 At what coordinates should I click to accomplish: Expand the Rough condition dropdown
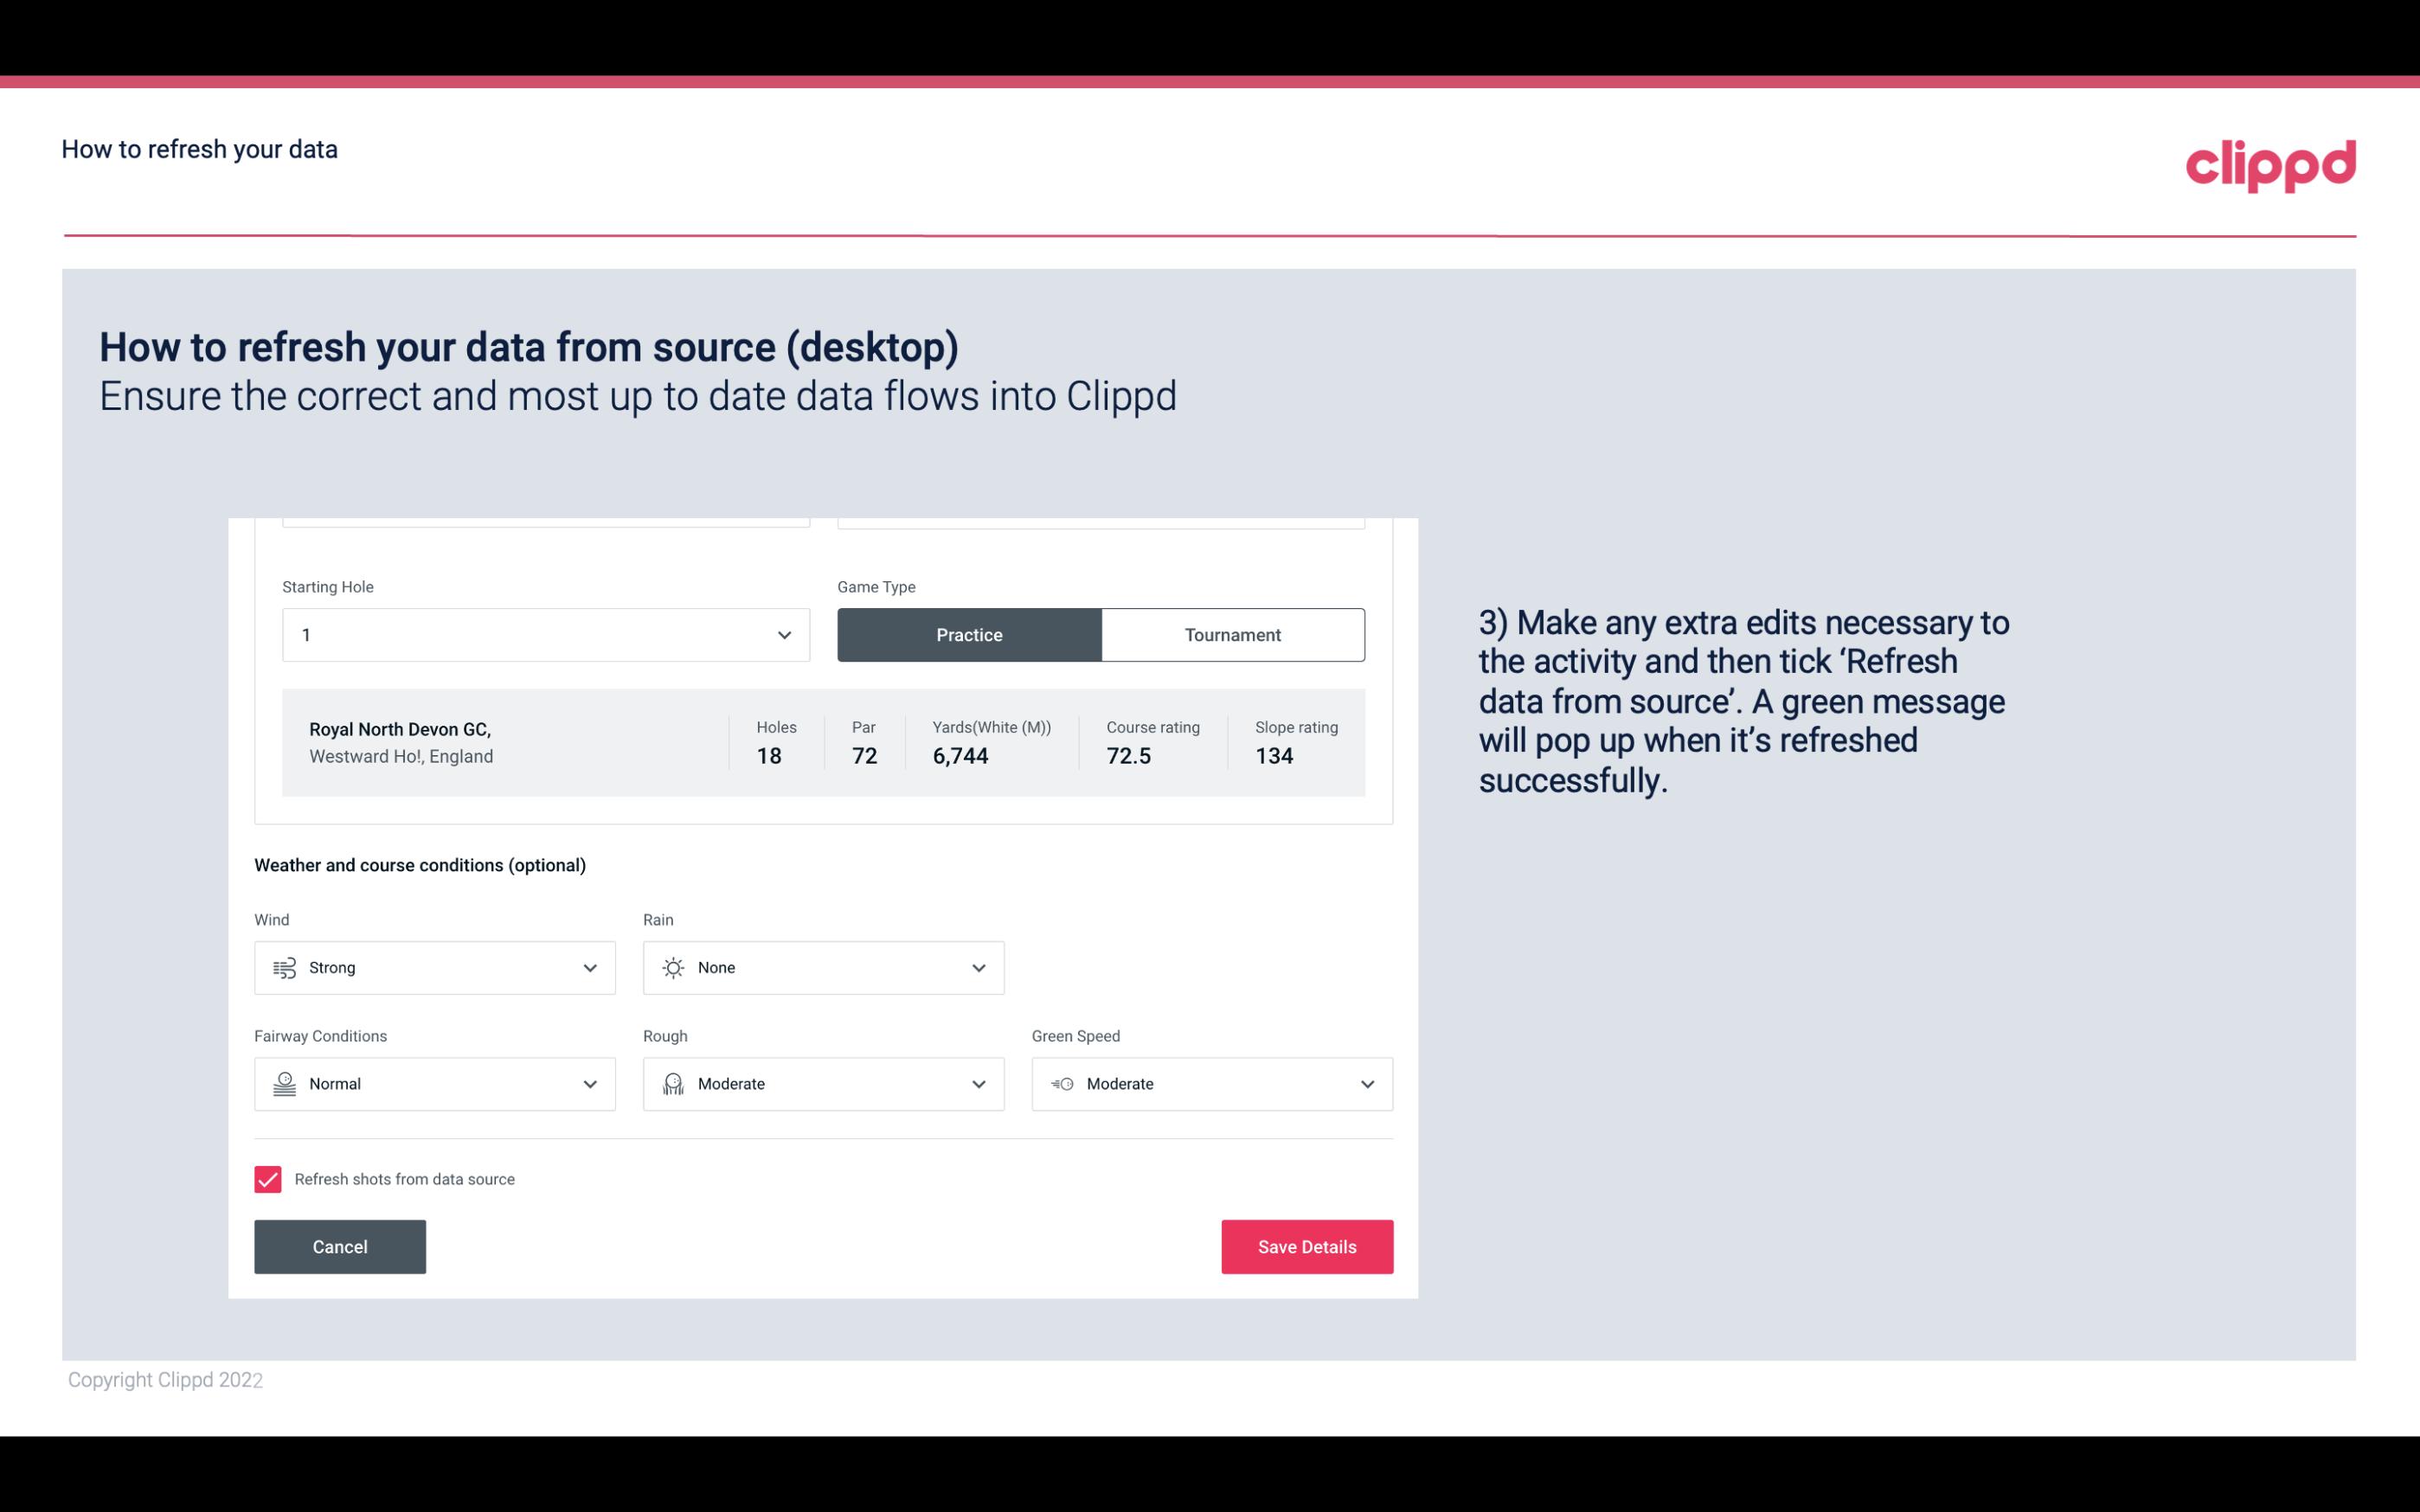tap(978, 1084)
